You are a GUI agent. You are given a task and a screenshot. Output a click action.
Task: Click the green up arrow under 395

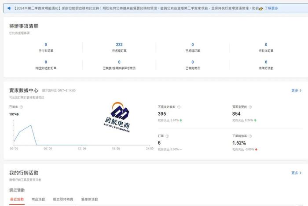[181, 121]
